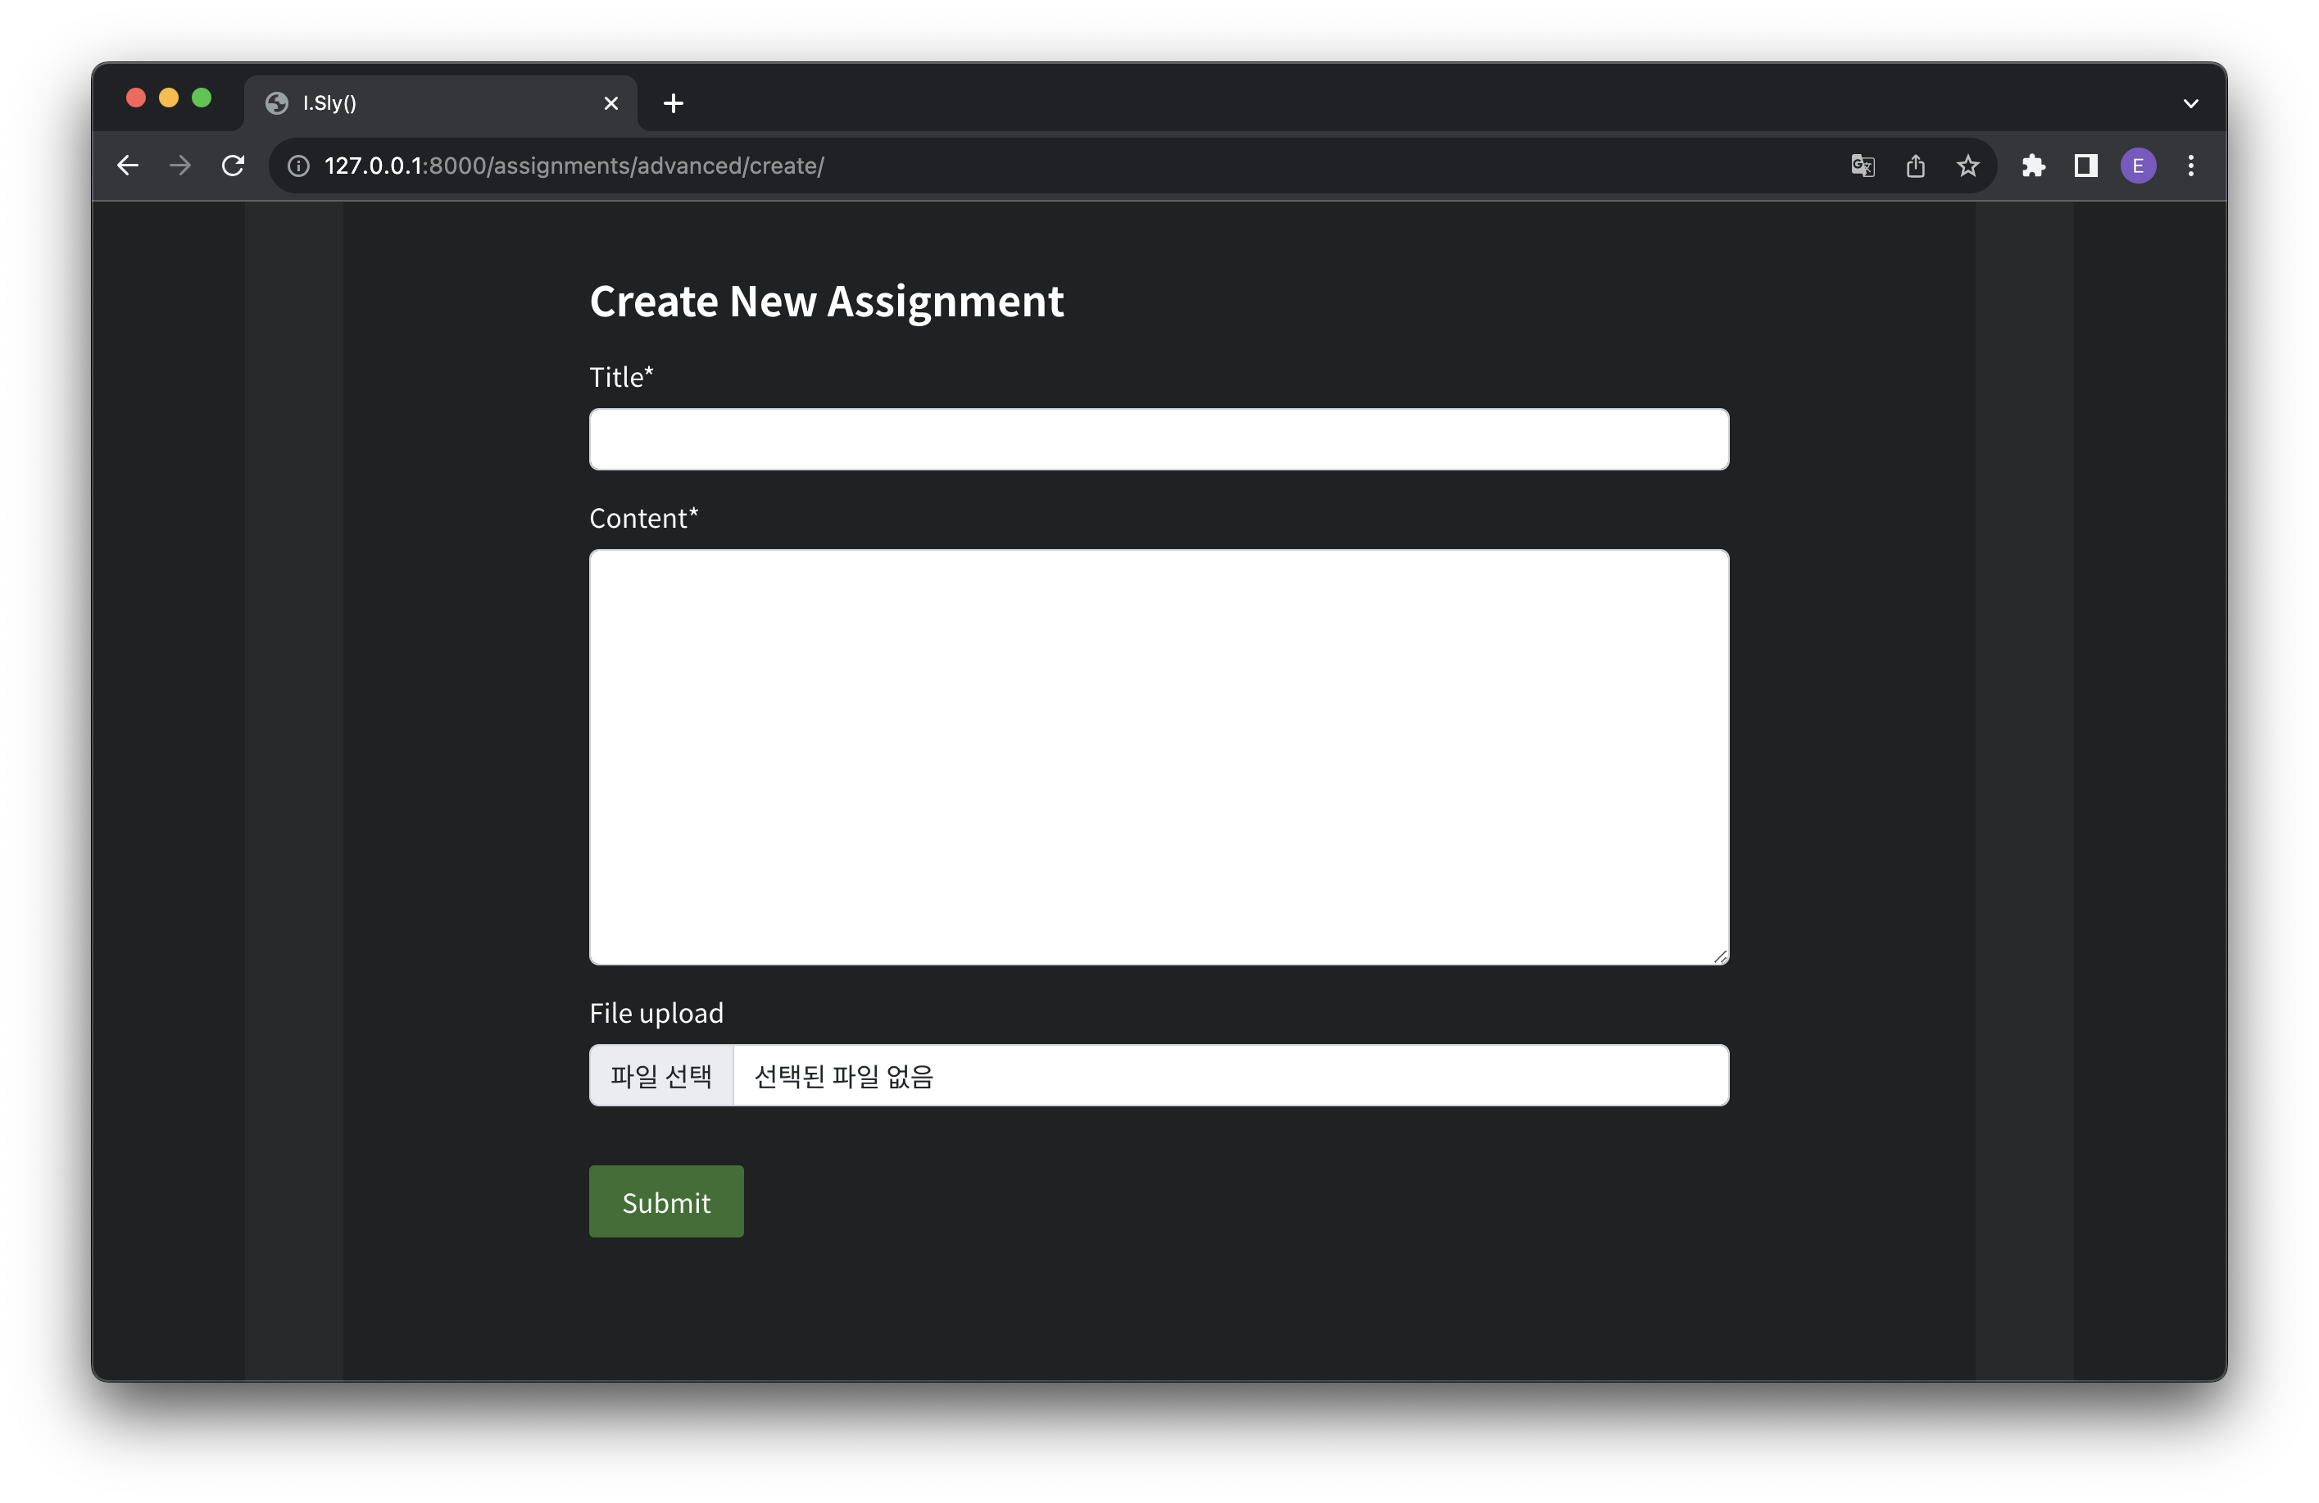
Task: Share this page via share icon
Action: (1915, 166)
